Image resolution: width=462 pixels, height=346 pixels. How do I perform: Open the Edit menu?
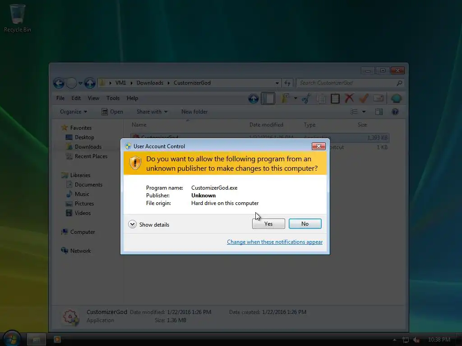(x=76, y=98)
